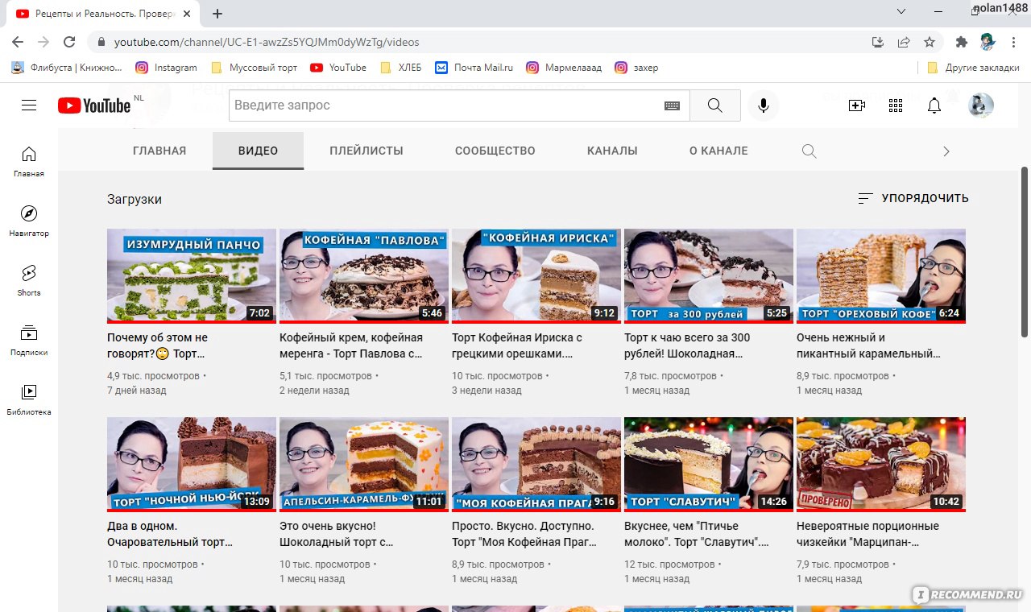Click the browser address bar URL
The height and width of the screenshot is (612, 1031).
[x=267, y=42]
